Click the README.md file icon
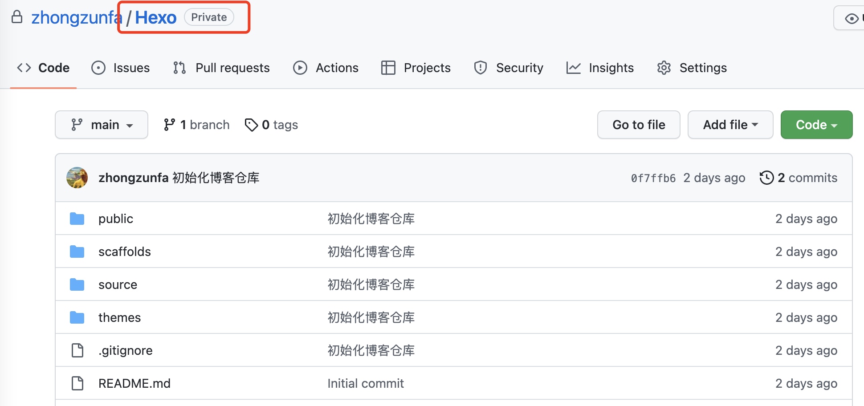 tap(77, 383)
